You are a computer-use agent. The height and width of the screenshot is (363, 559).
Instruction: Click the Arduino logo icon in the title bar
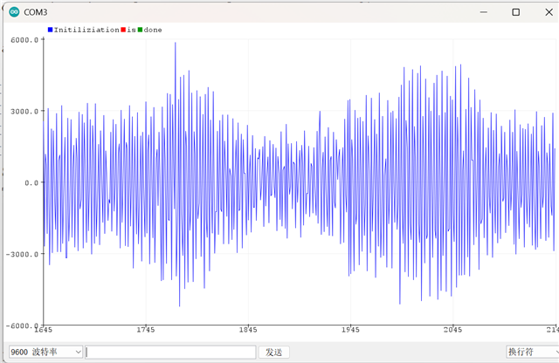[14, 12]
